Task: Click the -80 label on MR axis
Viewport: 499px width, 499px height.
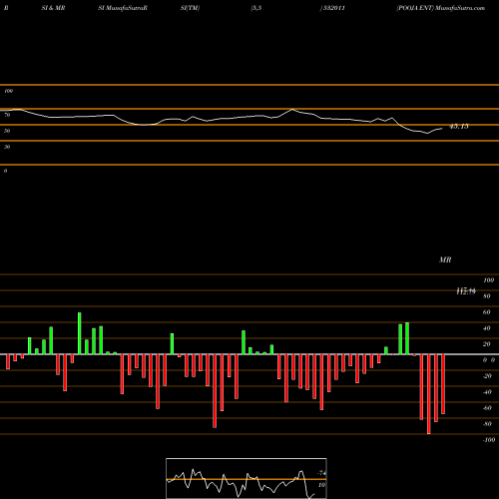Action: [x=487, y=424]
